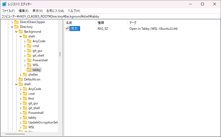Click the (既定) string value icon
Viewport: 221px width, 137px height.
(67, 28)
